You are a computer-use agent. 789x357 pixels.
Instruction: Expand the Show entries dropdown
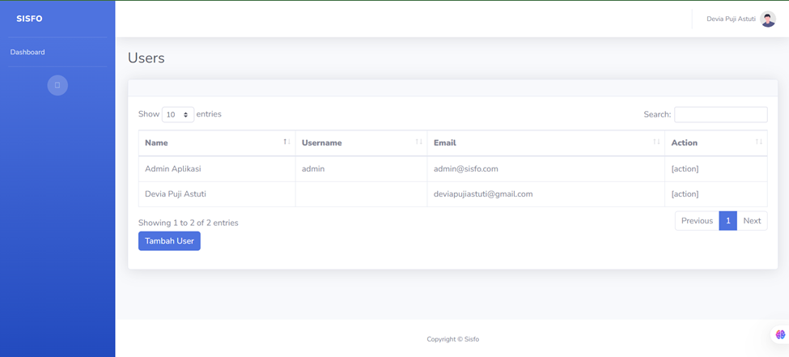tap(177, 115)
